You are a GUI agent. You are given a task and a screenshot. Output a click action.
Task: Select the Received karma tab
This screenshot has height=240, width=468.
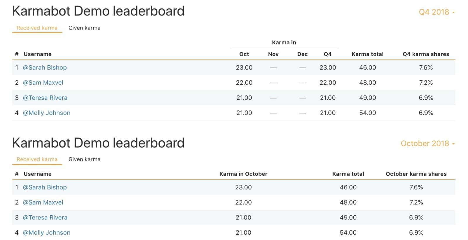coord(37,28)
